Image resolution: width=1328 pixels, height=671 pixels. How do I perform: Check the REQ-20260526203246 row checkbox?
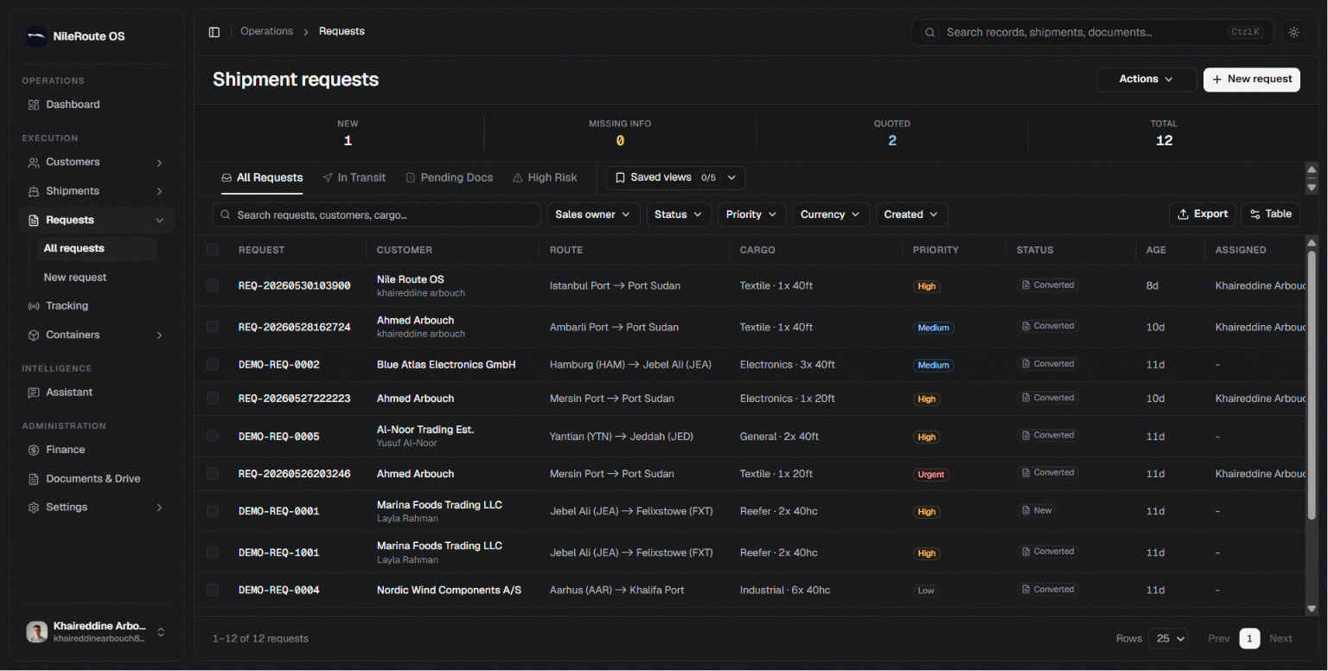213,474
